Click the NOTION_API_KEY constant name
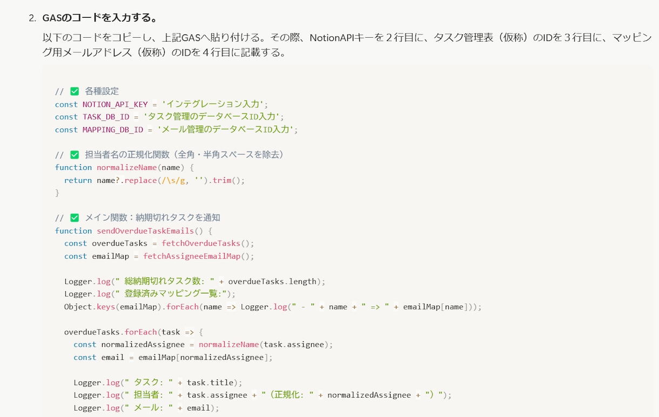Viewport: 659px width, 417px height. pyautogui.click(x=115, y=104)
